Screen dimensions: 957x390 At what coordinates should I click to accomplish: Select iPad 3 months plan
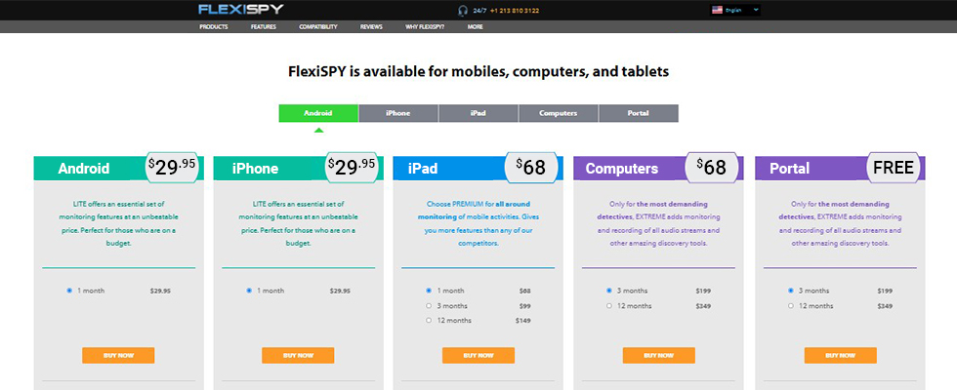(429, 305)
